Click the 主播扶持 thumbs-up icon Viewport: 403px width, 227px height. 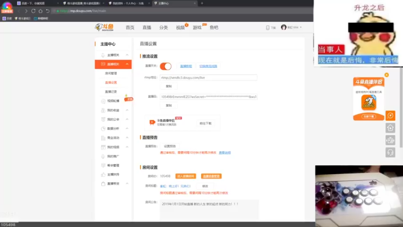click(103, 175)
